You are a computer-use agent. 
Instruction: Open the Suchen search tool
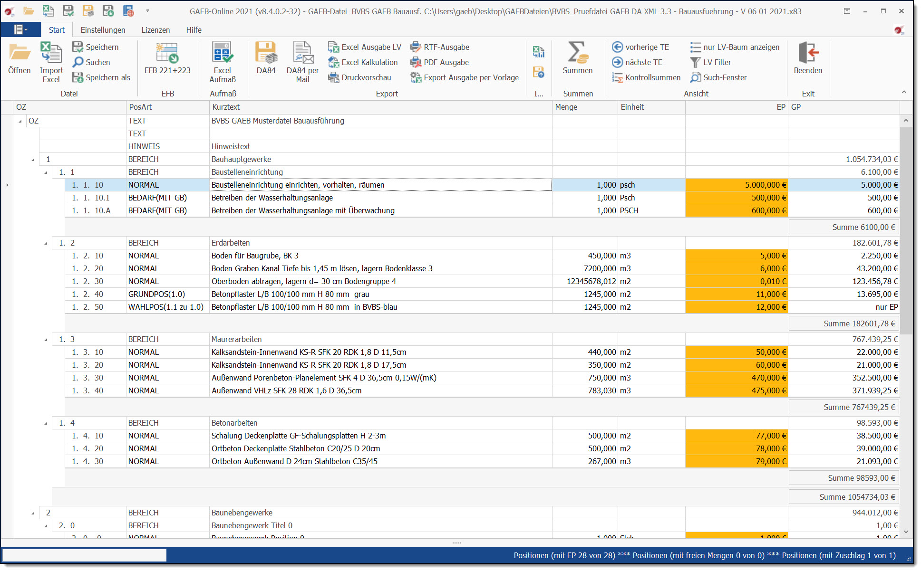[x=91, y=62]
